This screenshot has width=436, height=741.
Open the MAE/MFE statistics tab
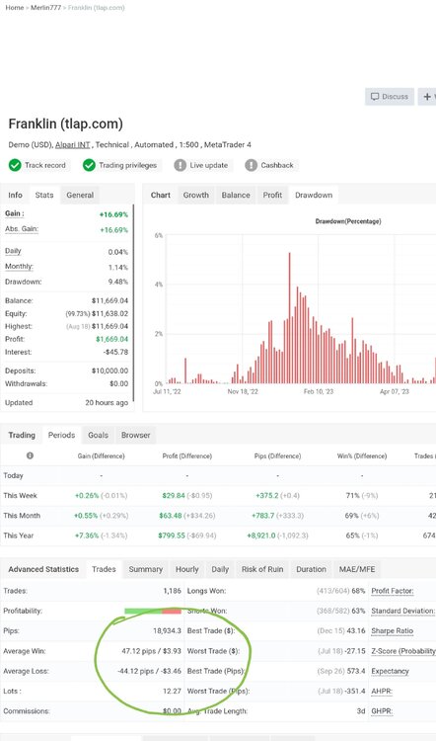pos(357,569)
